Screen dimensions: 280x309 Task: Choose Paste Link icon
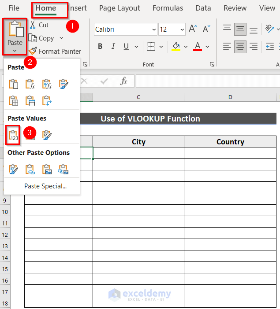(30, 169)
